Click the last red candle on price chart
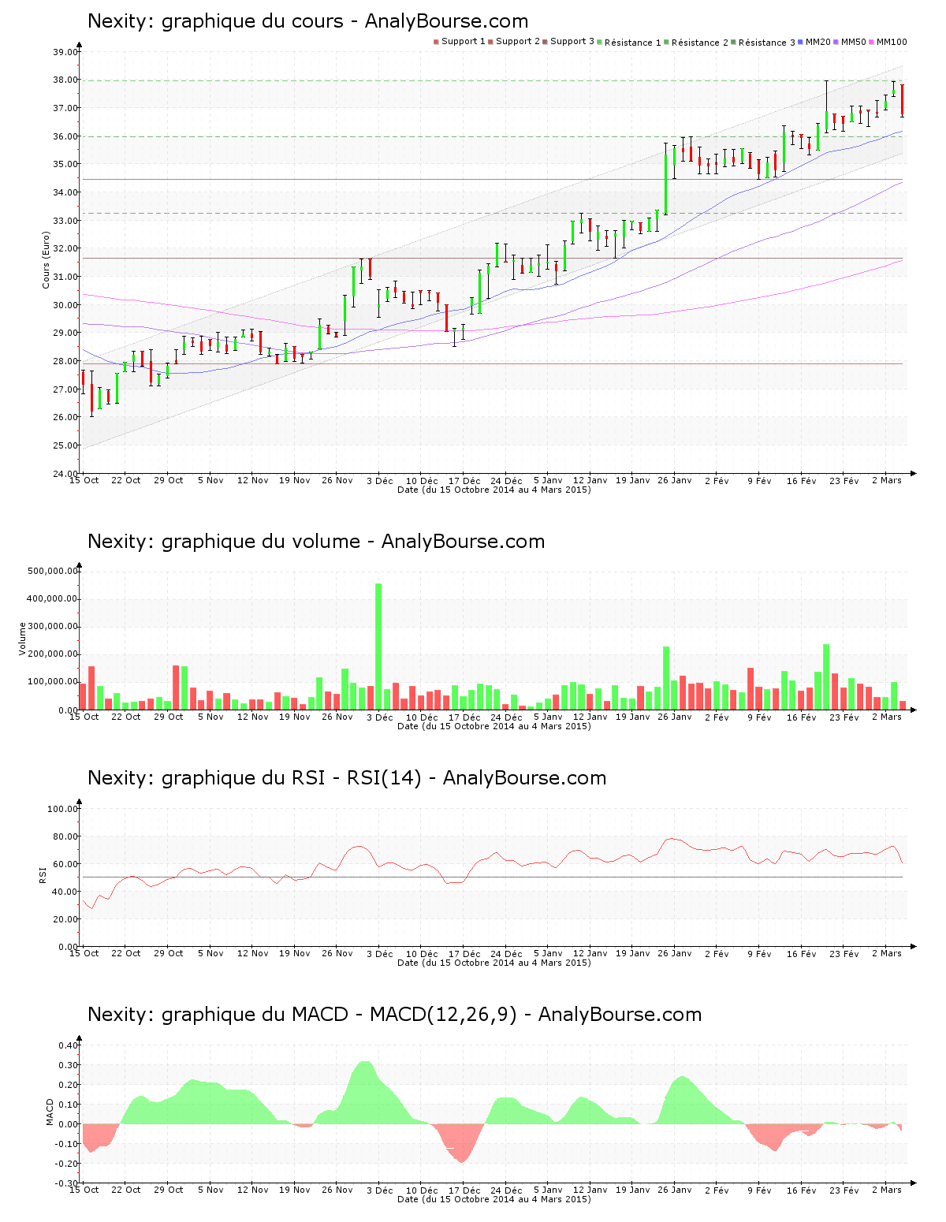This screenshot has height=1222, width=946. 903,100
